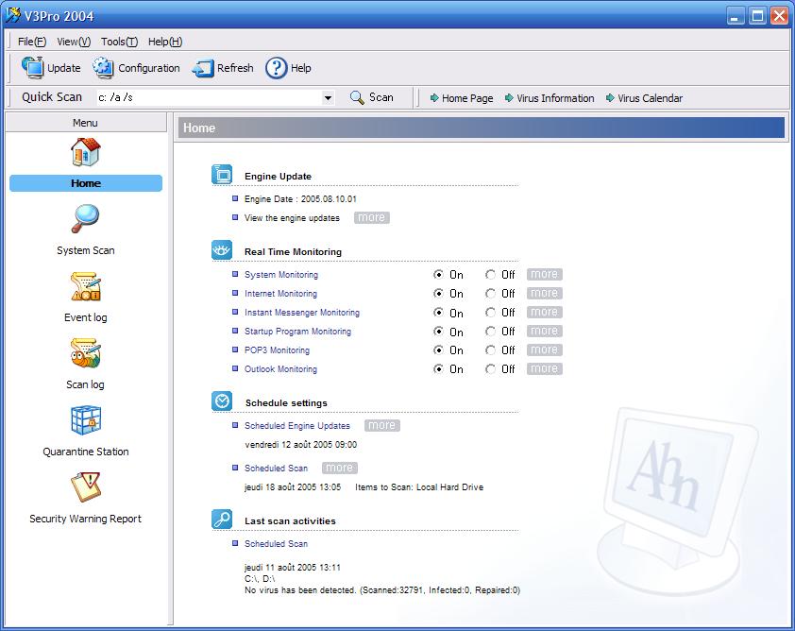Viewport: 795px width, 631px height.
Task: Open the Startup Program Monitoring link
Action: (x=297, y=332)
